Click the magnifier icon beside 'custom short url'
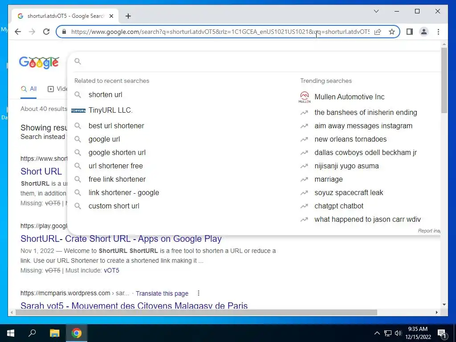This screenshot has width=456, height=342. (x=77, y=206)
